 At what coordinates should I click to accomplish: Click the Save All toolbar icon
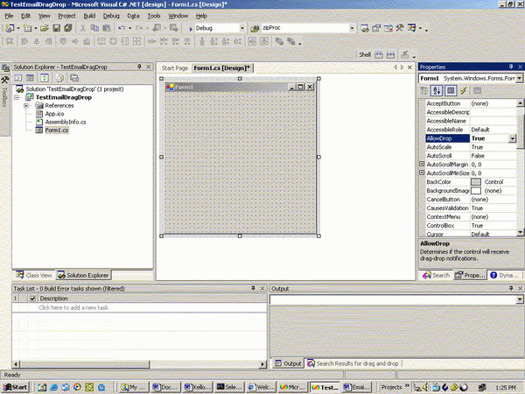68,28
